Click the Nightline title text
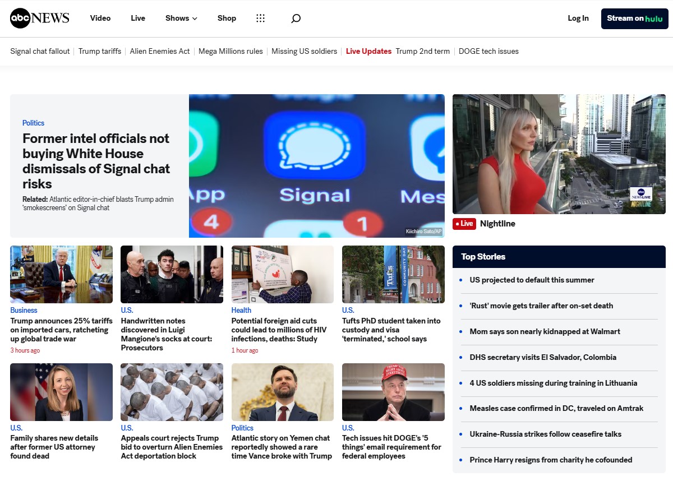The width and height of the screenshot is (673, 481). point(497,224)
